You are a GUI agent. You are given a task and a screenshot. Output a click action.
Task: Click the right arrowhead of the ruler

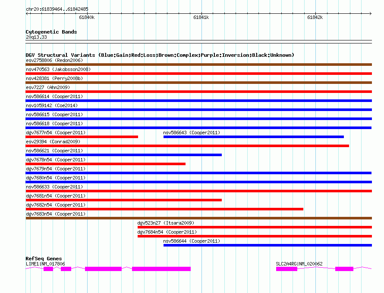[x=371, y=14]
